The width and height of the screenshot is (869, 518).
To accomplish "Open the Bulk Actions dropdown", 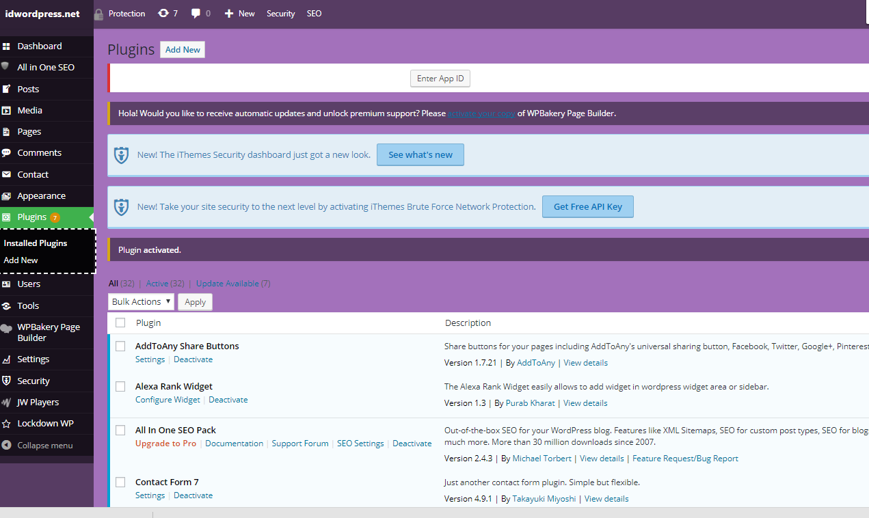I will point(141,302).
